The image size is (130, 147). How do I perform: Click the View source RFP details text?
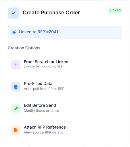point(43,132)
